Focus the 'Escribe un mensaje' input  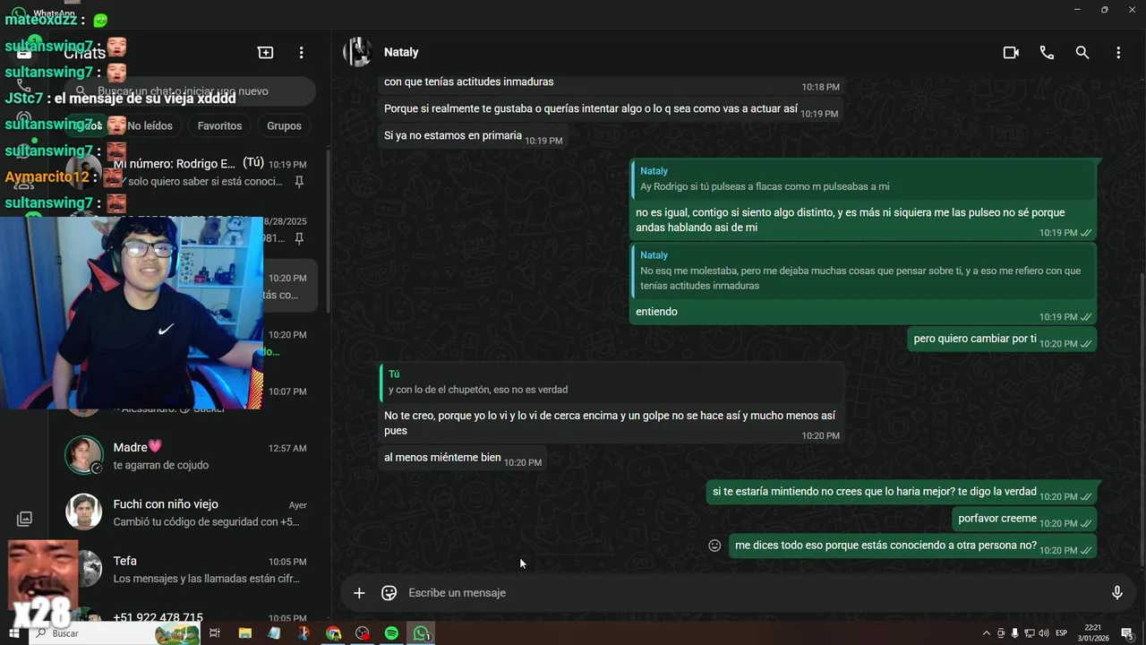752,593
